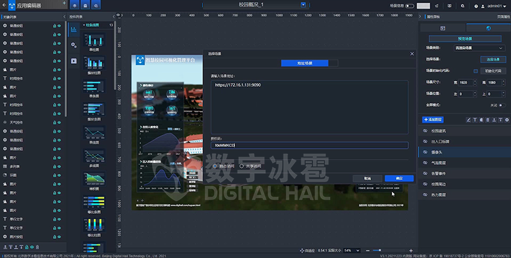The width and height of the screenshot is (511, 258).
Task: Click the zoom slider in status bar
Action: [x=389, y=250]
